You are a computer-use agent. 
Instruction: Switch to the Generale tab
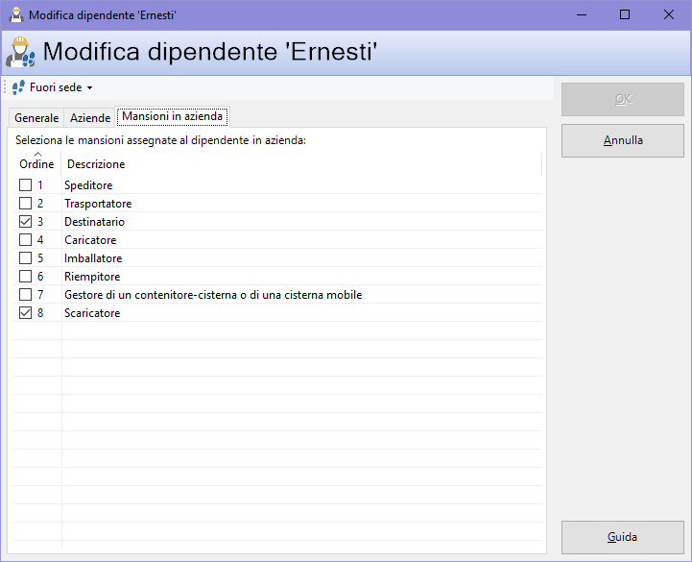[36, 118]
